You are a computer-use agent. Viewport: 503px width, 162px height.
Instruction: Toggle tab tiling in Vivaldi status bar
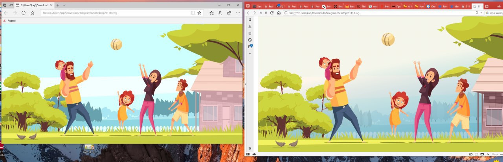point(476,154)
